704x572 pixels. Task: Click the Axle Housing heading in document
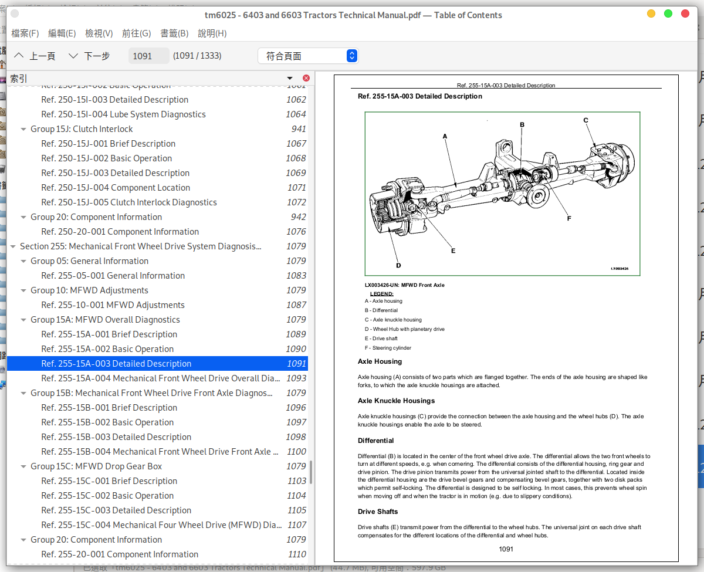pyautogui.click(x=380, y=361)
